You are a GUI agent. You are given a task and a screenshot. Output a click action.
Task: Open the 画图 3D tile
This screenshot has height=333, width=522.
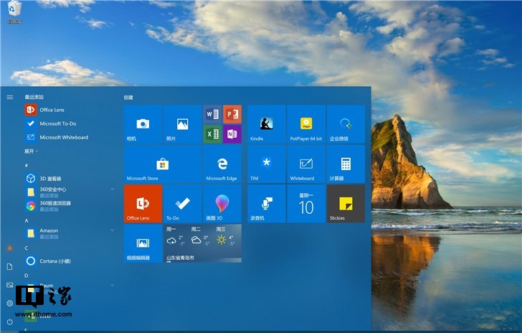(222, 204)
